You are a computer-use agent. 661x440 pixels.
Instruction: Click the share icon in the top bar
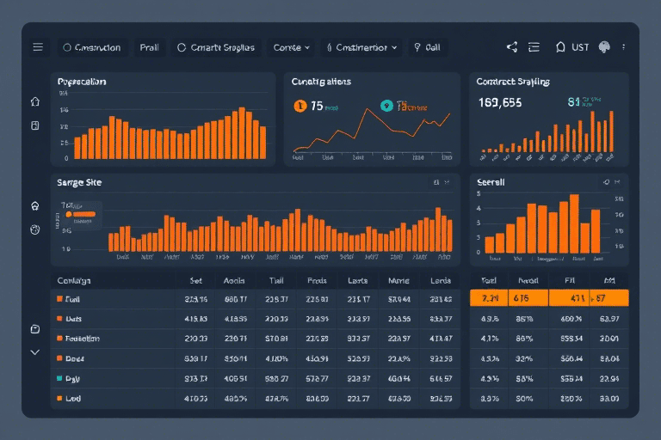point(512,47)
